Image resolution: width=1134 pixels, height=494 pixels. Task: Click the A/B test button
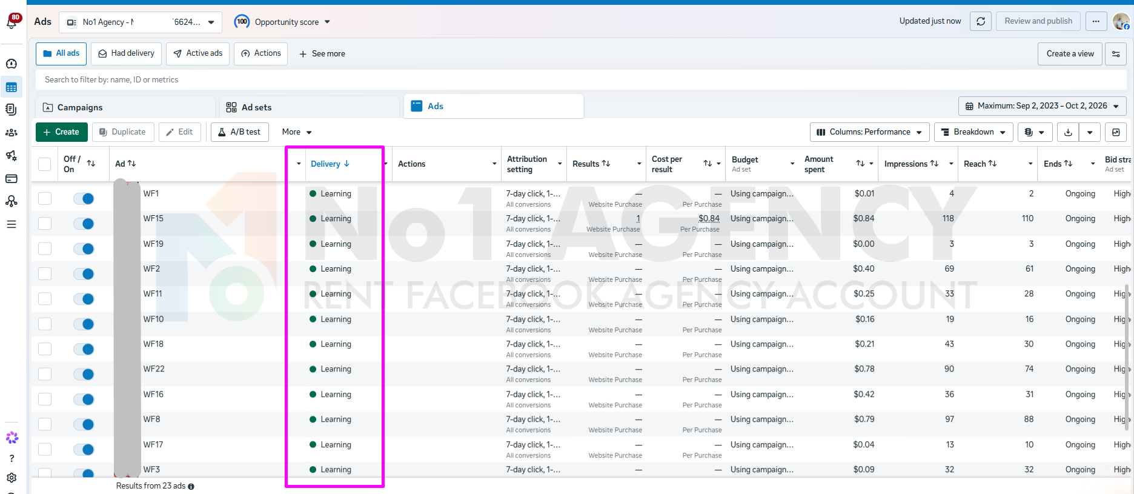[239, 132]
